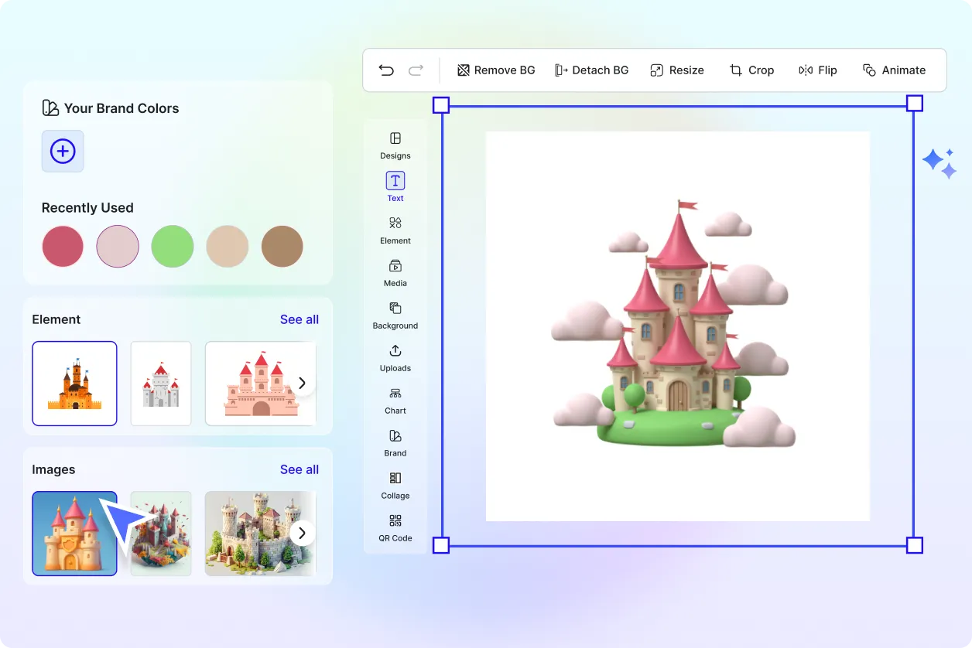
Task: Remove the background of the selected image
Action: [x=495, y=70]
